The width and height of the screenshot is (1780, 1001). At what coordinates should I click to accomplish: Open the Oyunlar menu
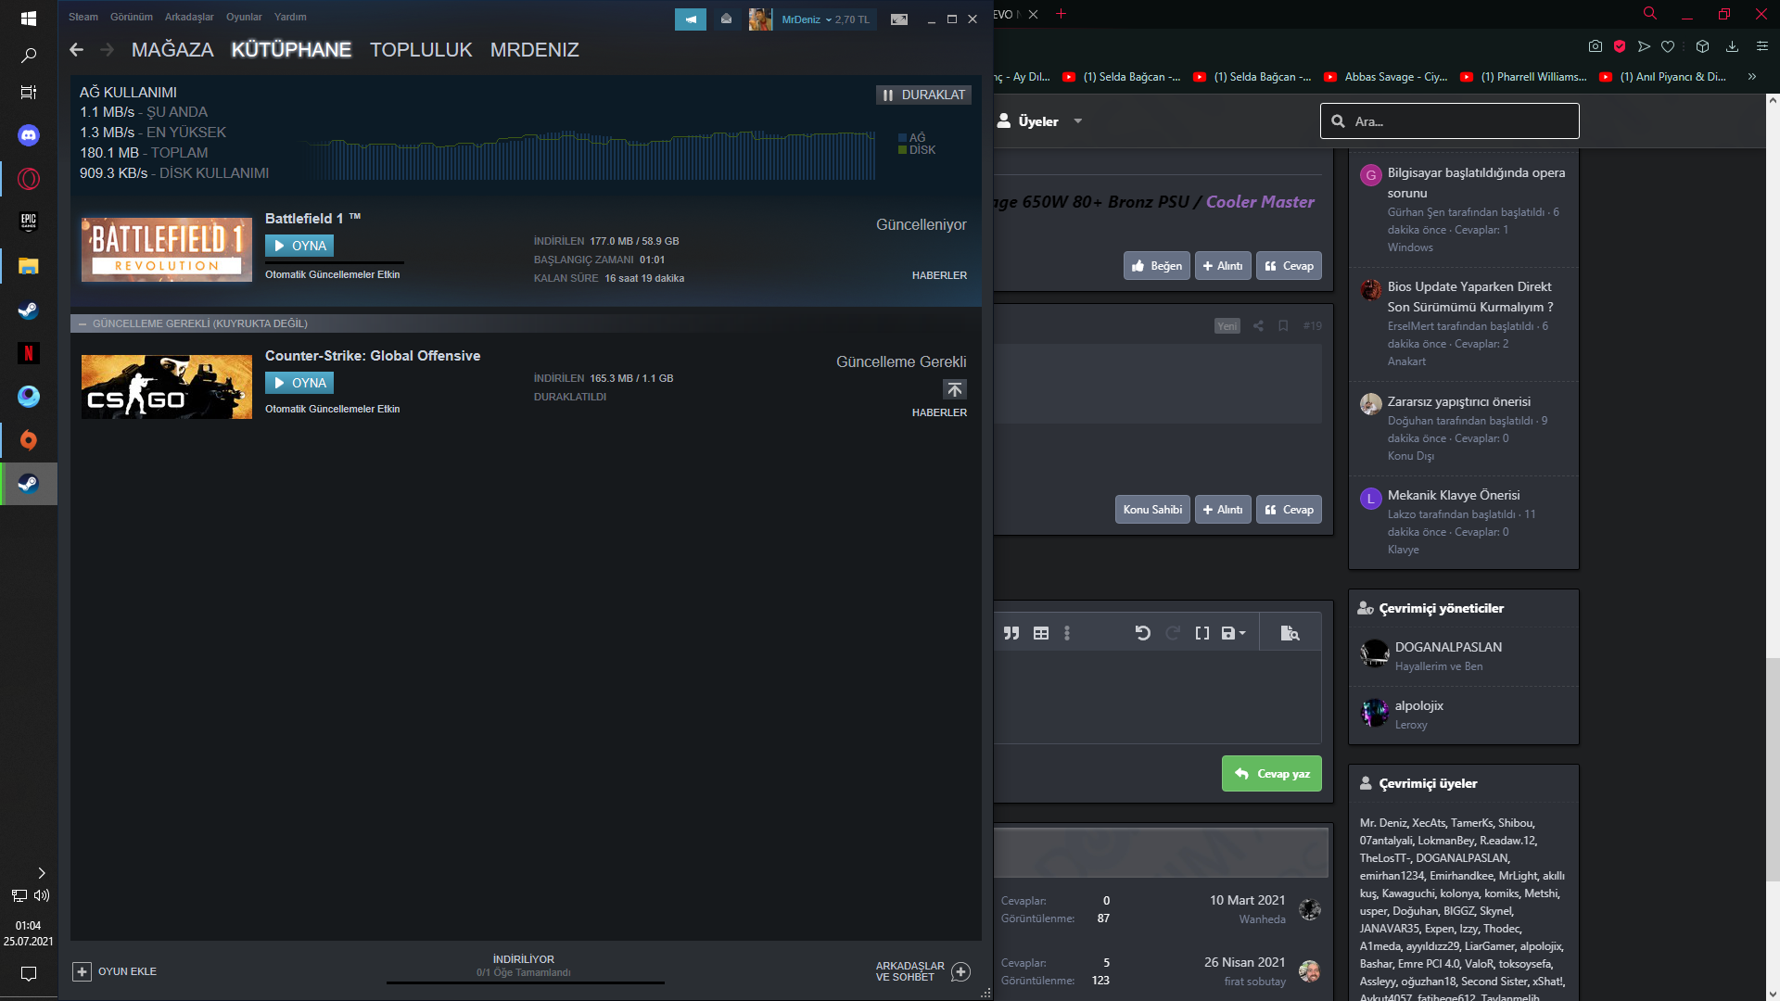244,17
